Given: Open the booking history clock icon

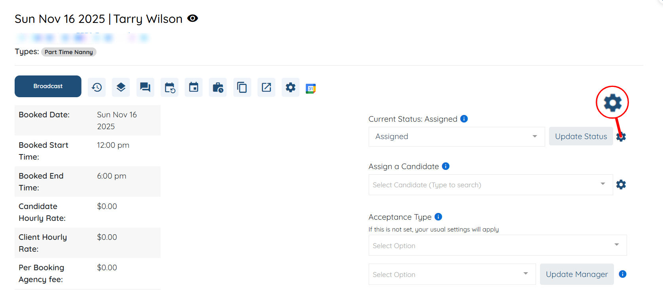Looking at the screenshot, I should point(97,87).
